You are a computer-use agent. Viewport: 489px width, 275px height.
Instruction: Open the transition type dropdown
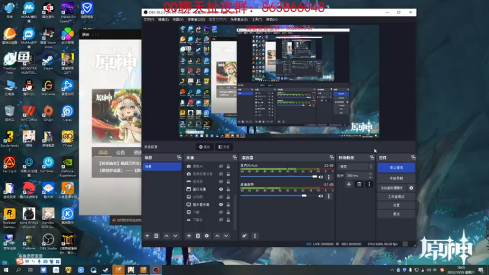click(355, 166)
